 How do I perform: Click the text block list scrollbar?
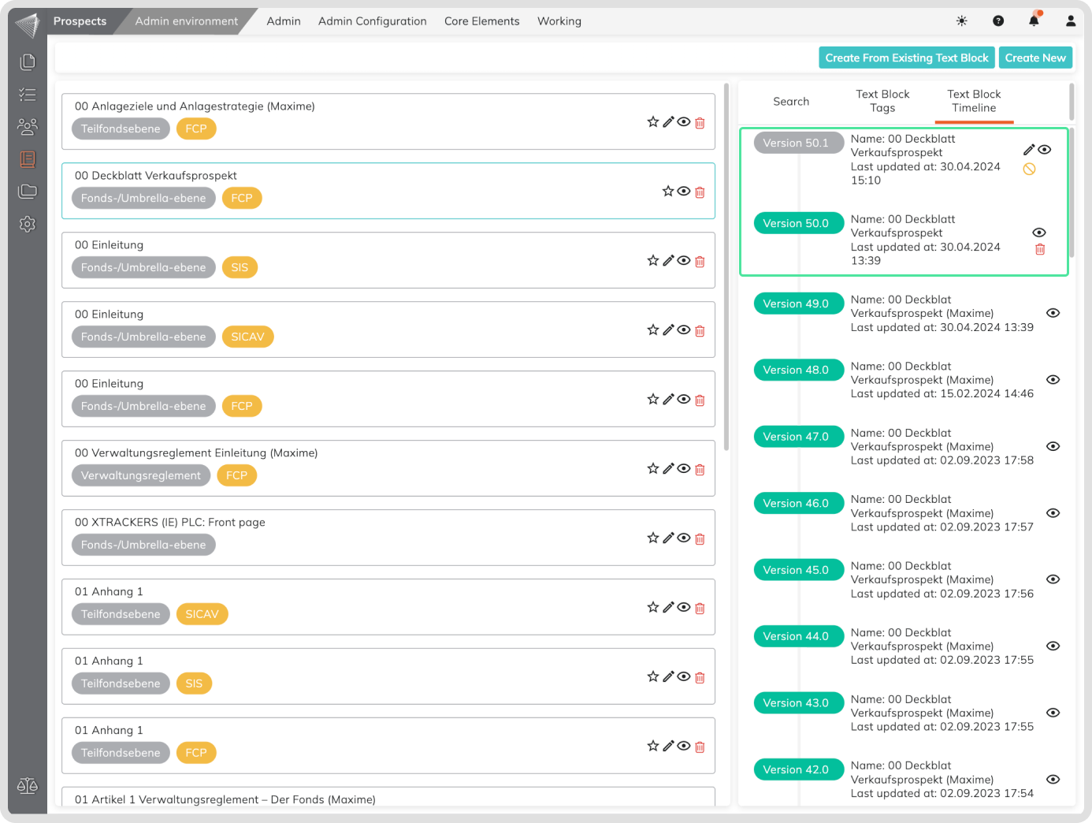tap(726, 268)
